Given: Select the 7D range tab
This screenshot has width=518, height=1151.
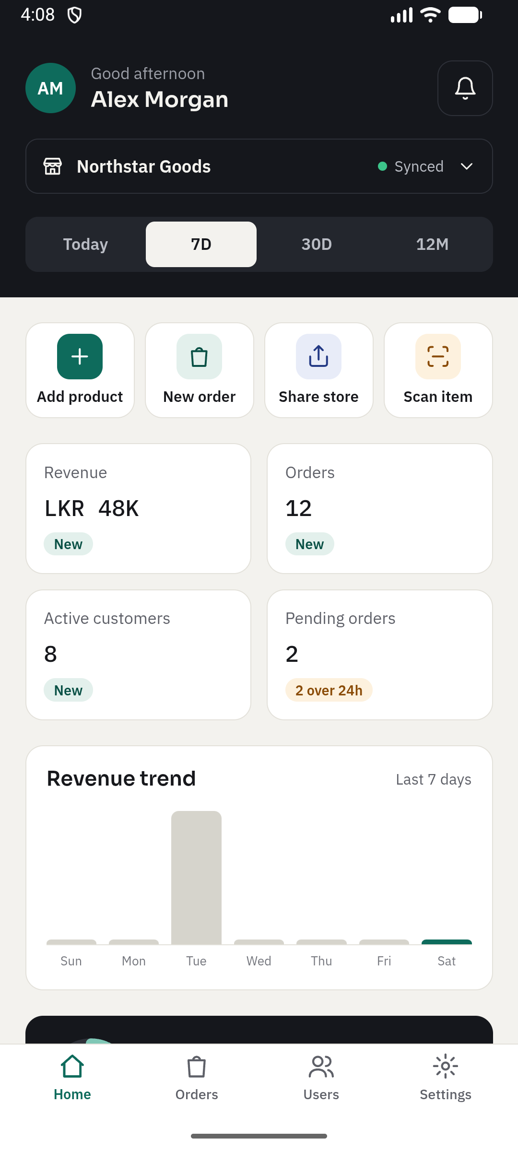Looking at the screenshot, I should pos(201,244).
